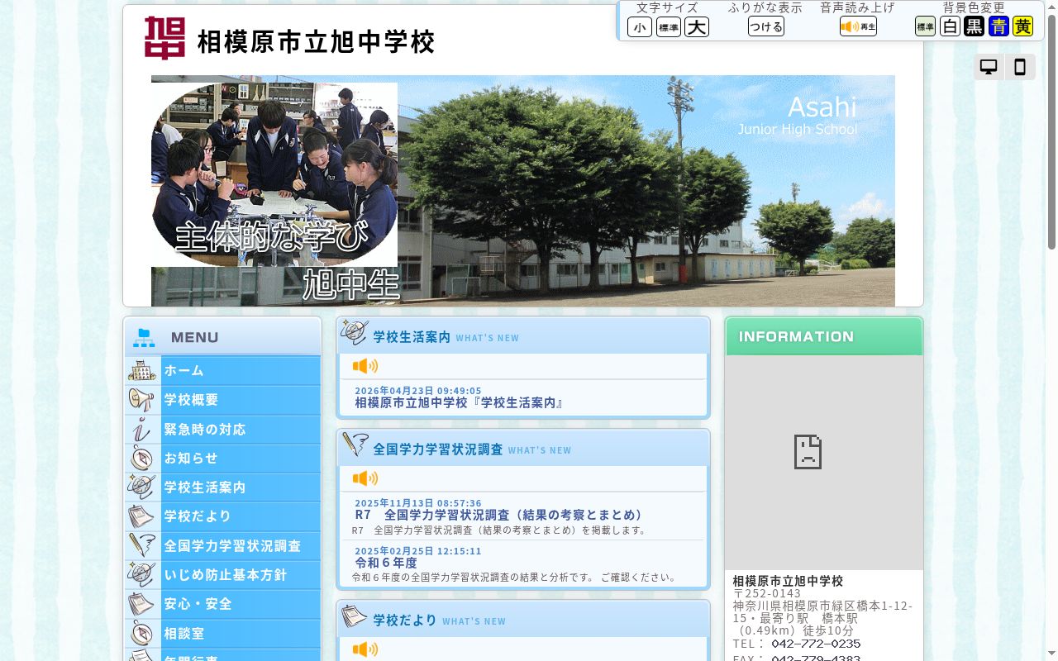Image resolution: width=1058 pixels, height=661 pixels.
Task: Switch to mobile view icon
Action: tap(1020, 67)
